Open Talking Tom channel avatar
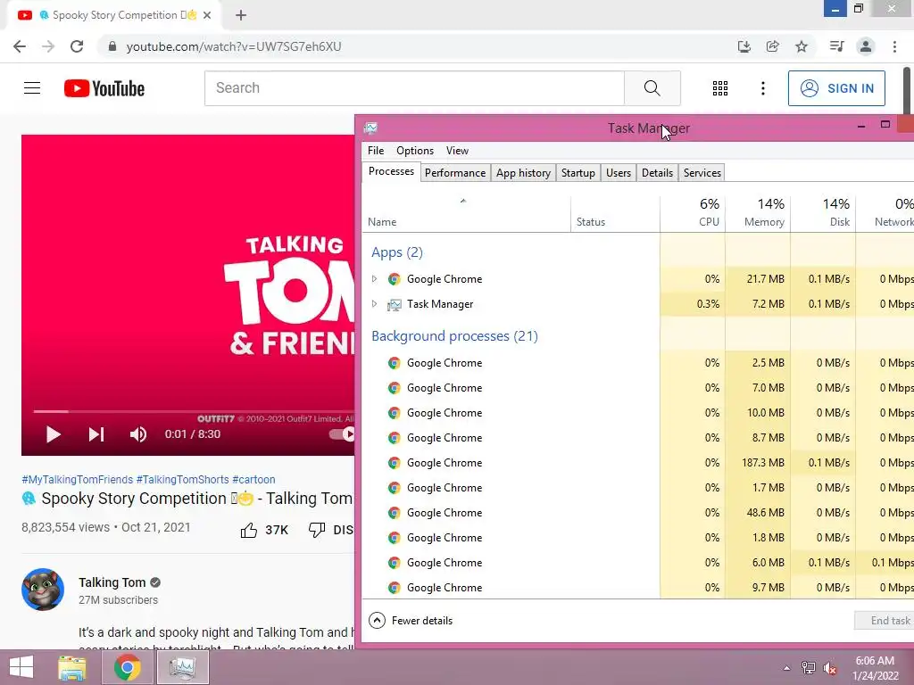914x685 pixels. (x=43, y=590)
